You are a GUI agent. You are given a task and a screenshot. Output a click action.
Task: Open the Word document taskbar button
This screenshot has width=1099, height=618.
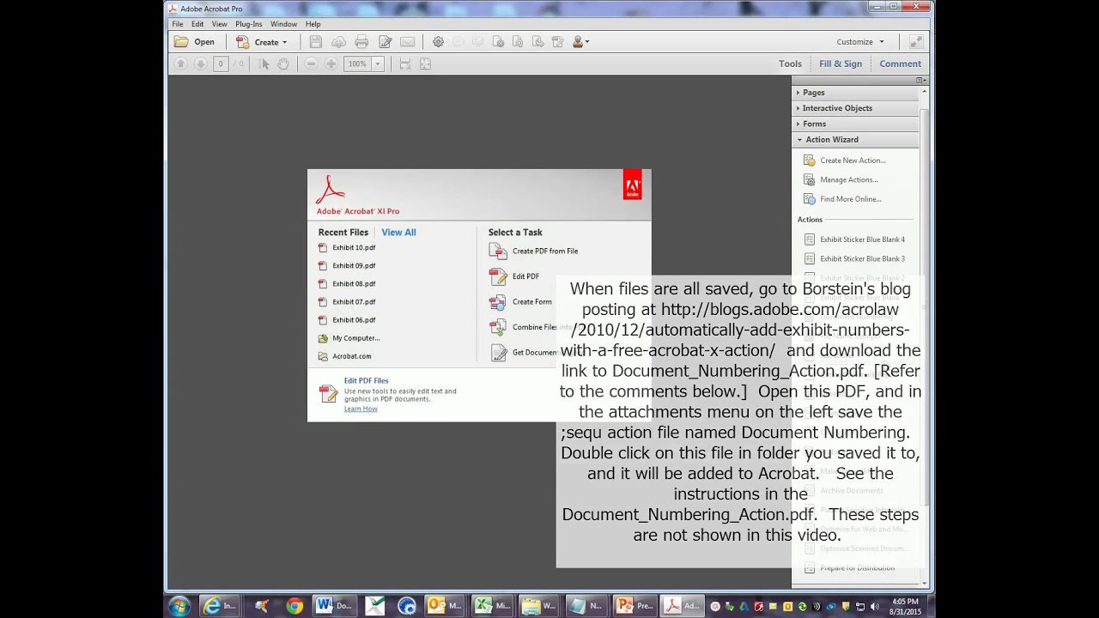point(334,605)
